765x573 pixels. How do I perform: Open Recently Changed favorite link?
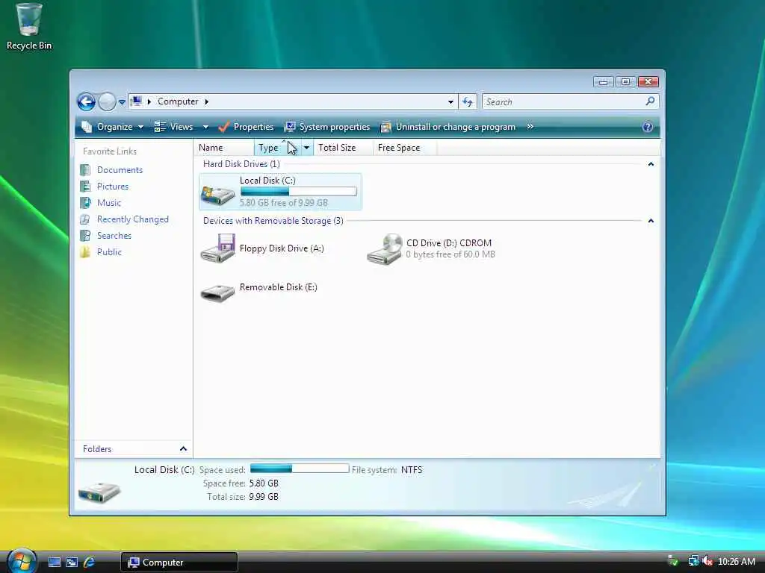133,219
